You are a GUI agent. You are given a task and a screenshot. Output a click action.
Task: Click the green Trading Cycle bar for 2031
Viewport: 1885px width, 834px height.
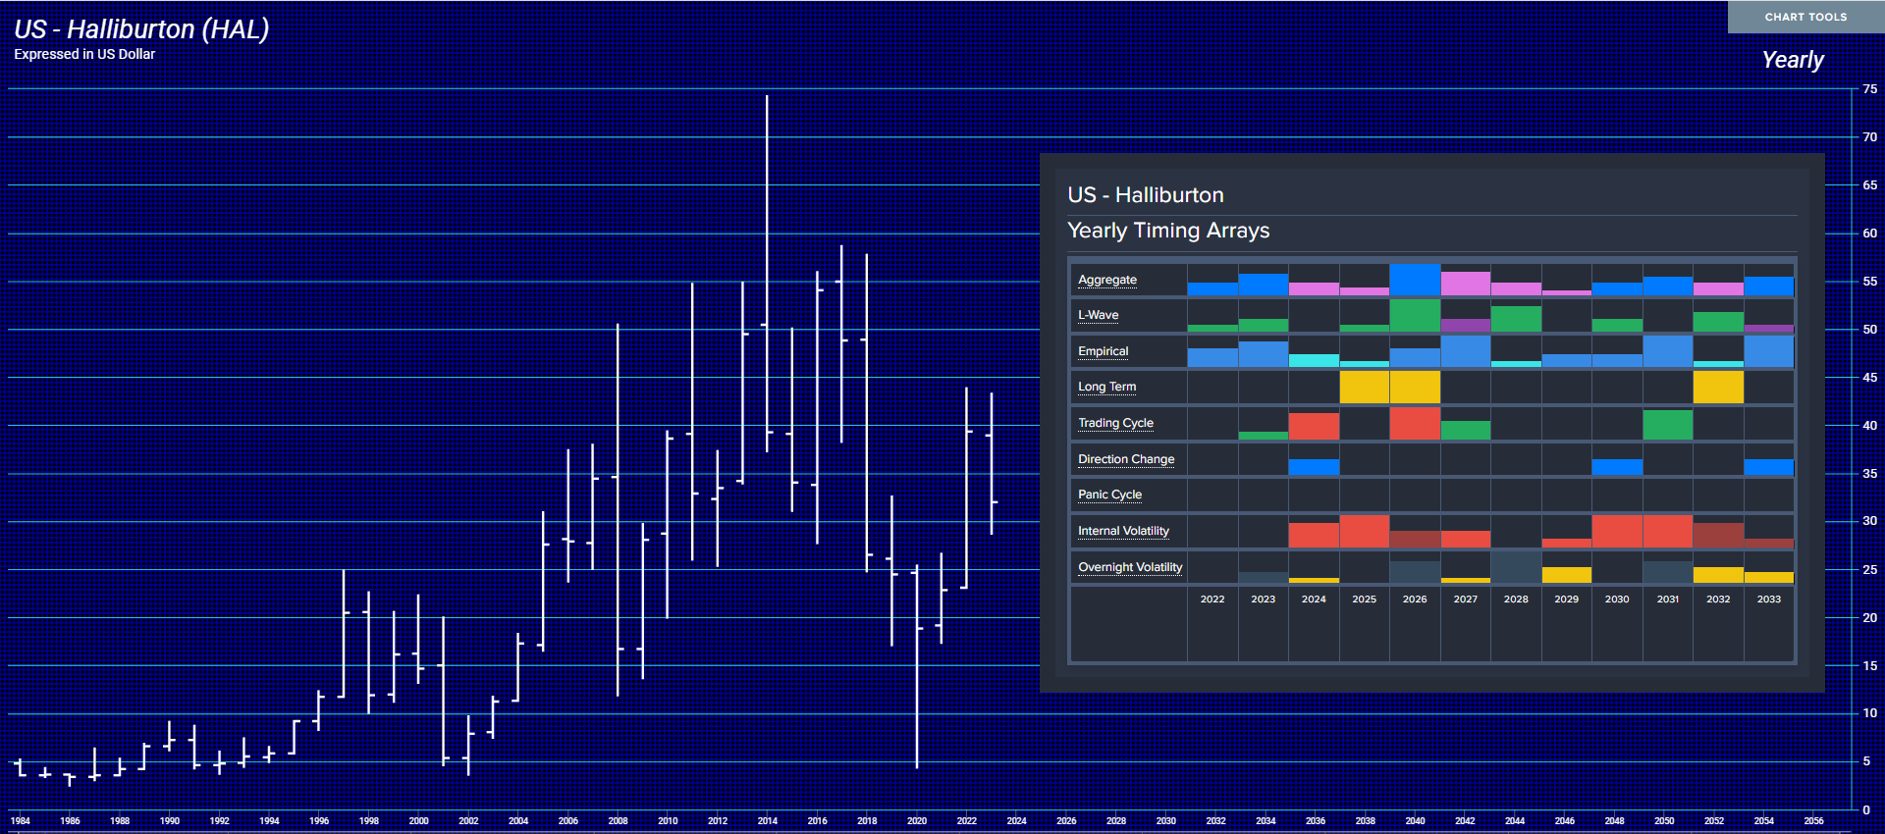coord(1668,425)
